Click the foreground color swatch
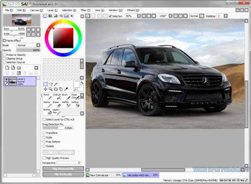251x184 pixels. pos(76,84)
